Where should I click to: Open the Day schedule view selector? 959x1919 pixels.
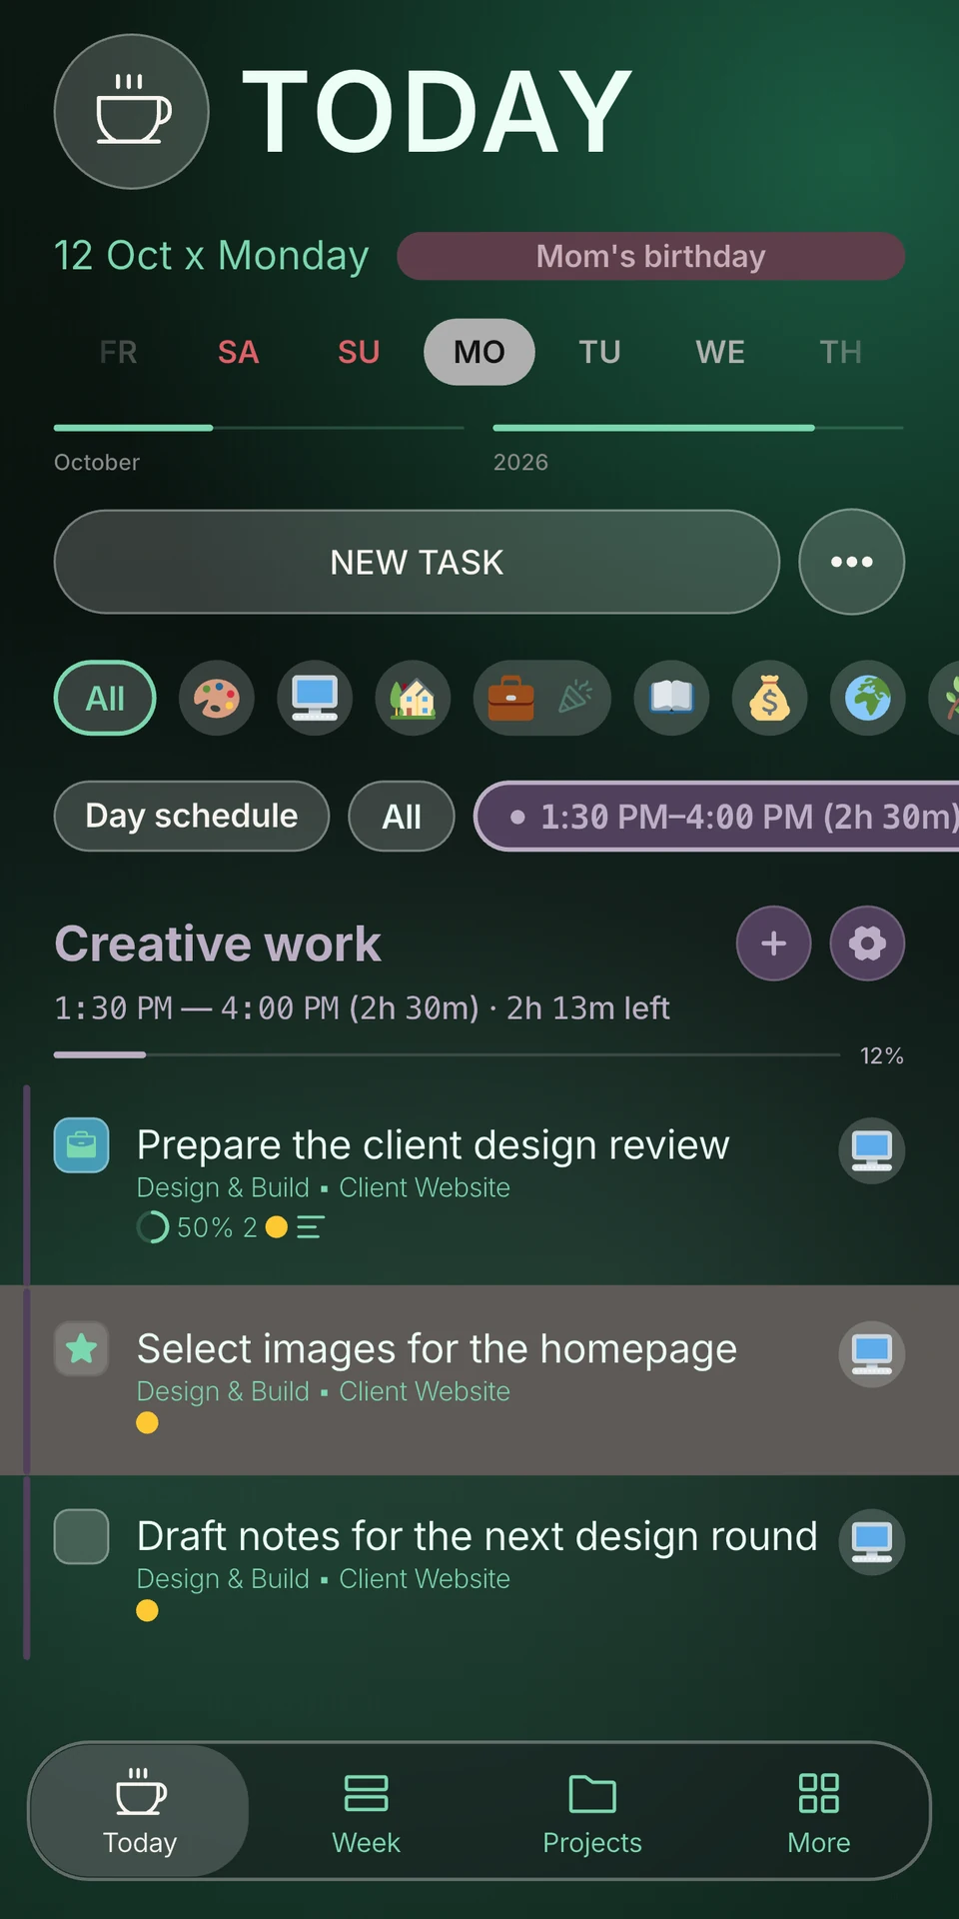pos(192,816)
